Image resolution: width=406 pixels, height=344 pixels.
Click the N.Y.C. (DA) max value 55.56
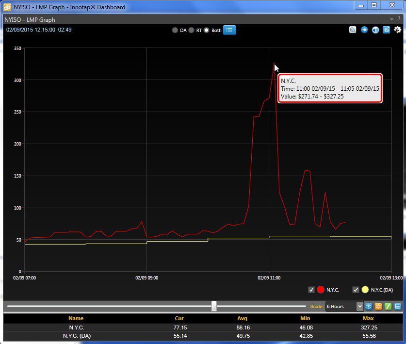point(369,336)
